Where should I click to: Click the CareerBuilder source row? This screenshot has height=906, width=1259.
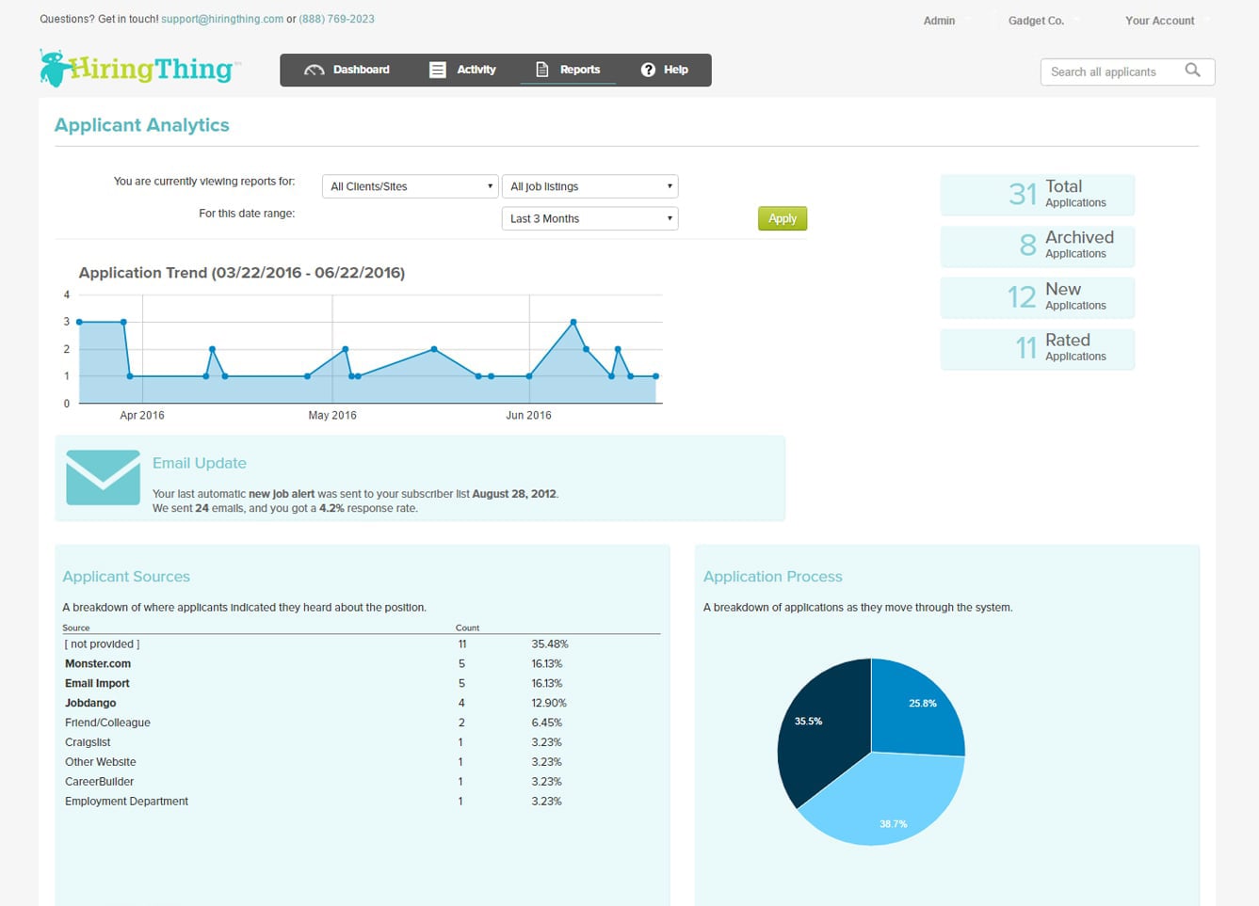coord(362,782)
